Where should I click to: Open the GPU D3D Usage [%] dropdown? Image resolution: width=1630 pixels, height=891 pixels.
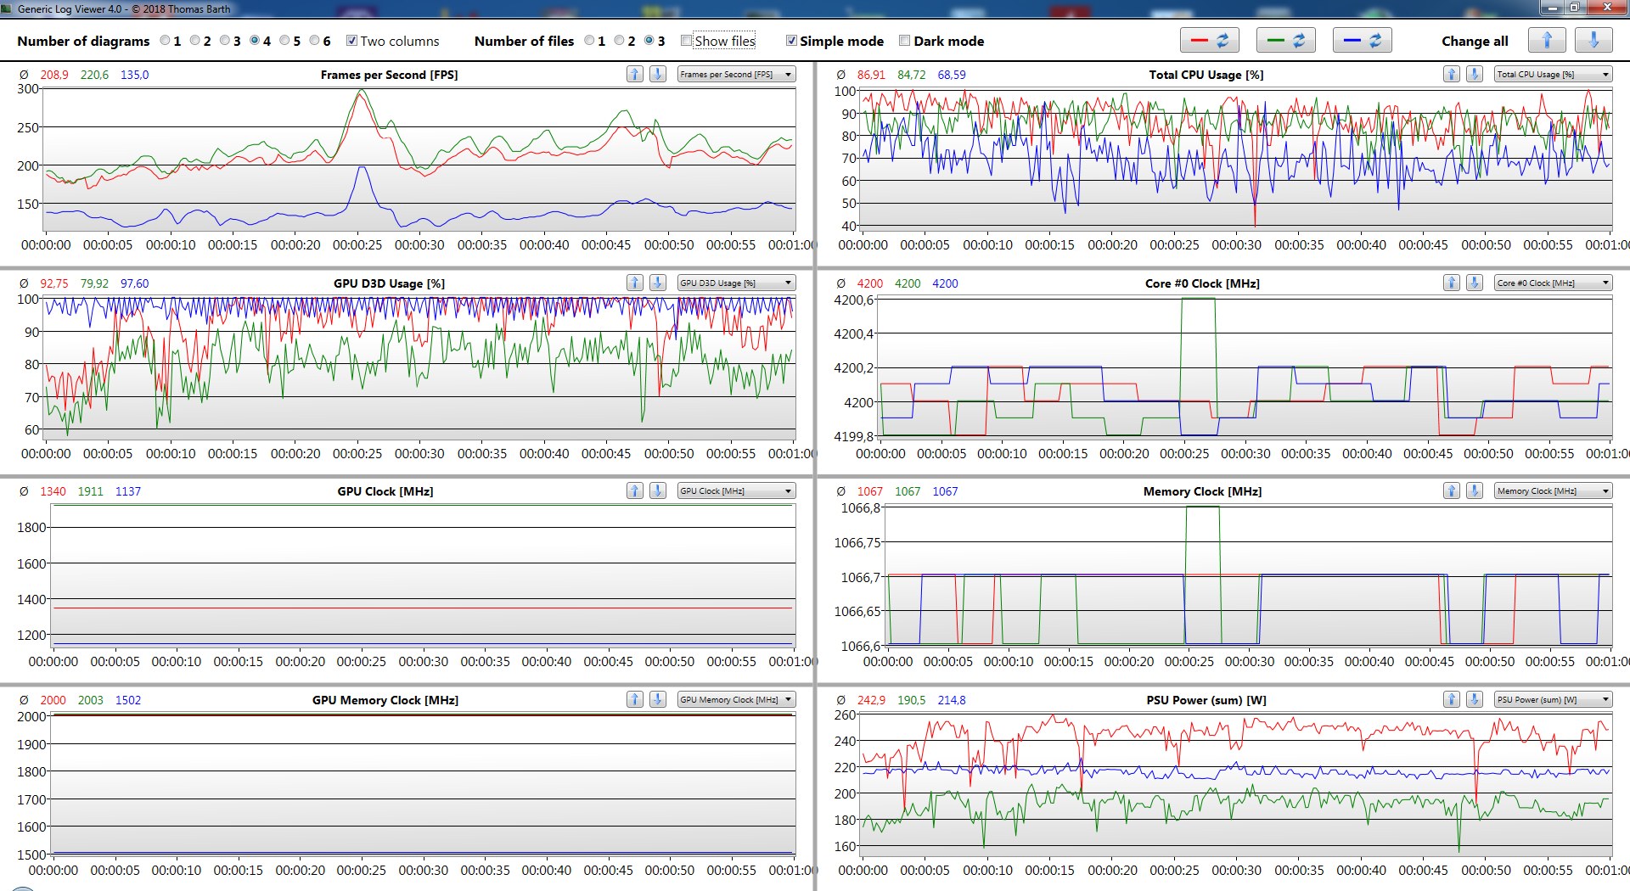[x=736, y=283]
